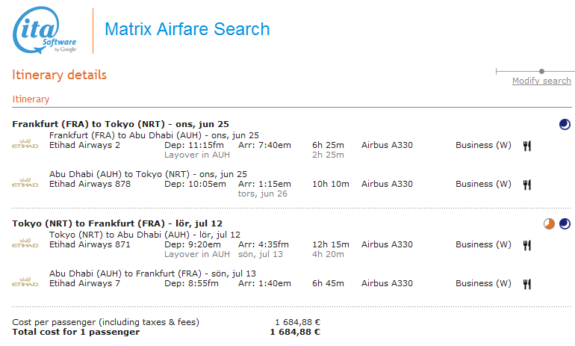Click the Etihad logo beside flight 878

coord(25,182)
